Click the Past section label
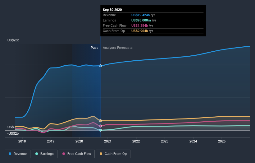Viewport: 255px width, 163px height. (x=94, y=48)
